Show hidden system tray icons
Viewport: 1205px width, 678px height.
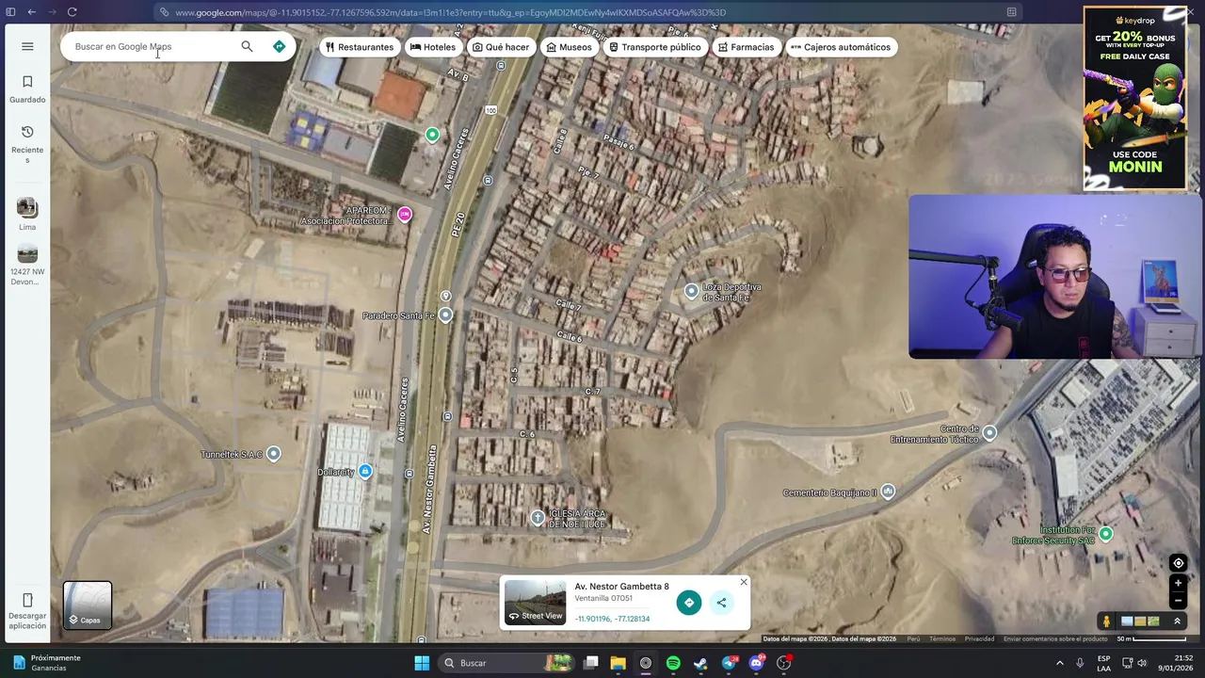(x=1059, y=663)
